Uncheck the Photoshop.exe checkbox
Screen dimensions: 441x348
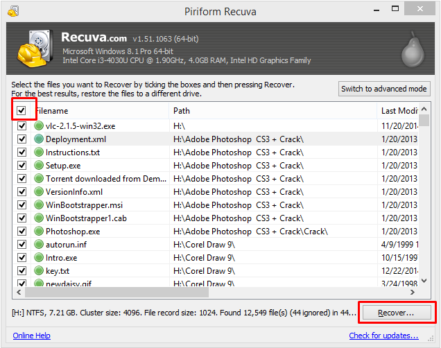(22, 232)
